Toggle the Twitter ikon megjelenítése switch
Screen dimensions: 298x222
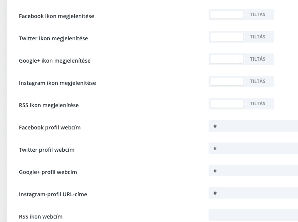[241, 37]
